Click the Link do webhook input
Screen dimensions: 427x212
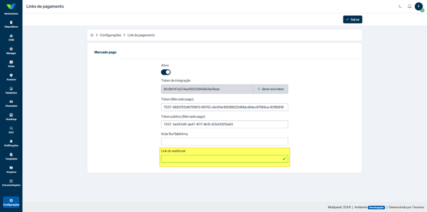(224, 159)
